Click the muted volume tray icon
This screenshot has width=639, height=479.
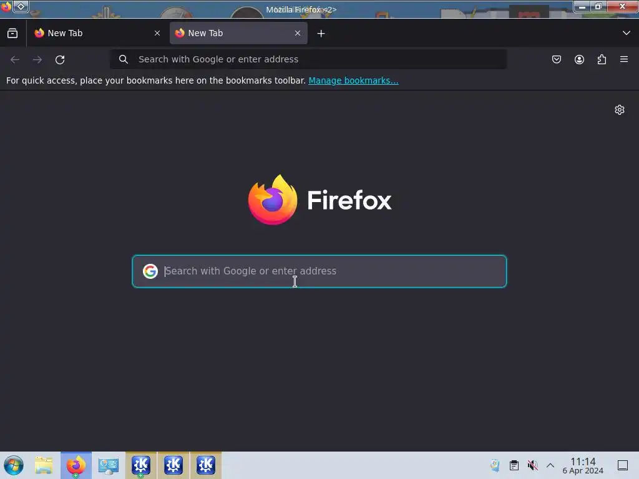coord(532,465)
